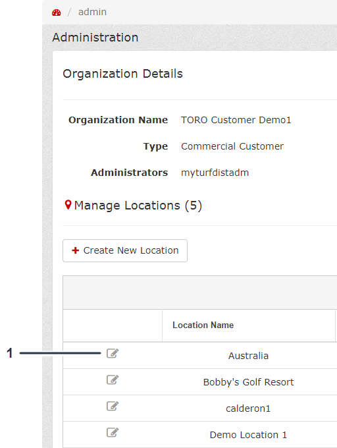Select the calderon1 row name
337x448 pixels.
[x=248, y=408]
